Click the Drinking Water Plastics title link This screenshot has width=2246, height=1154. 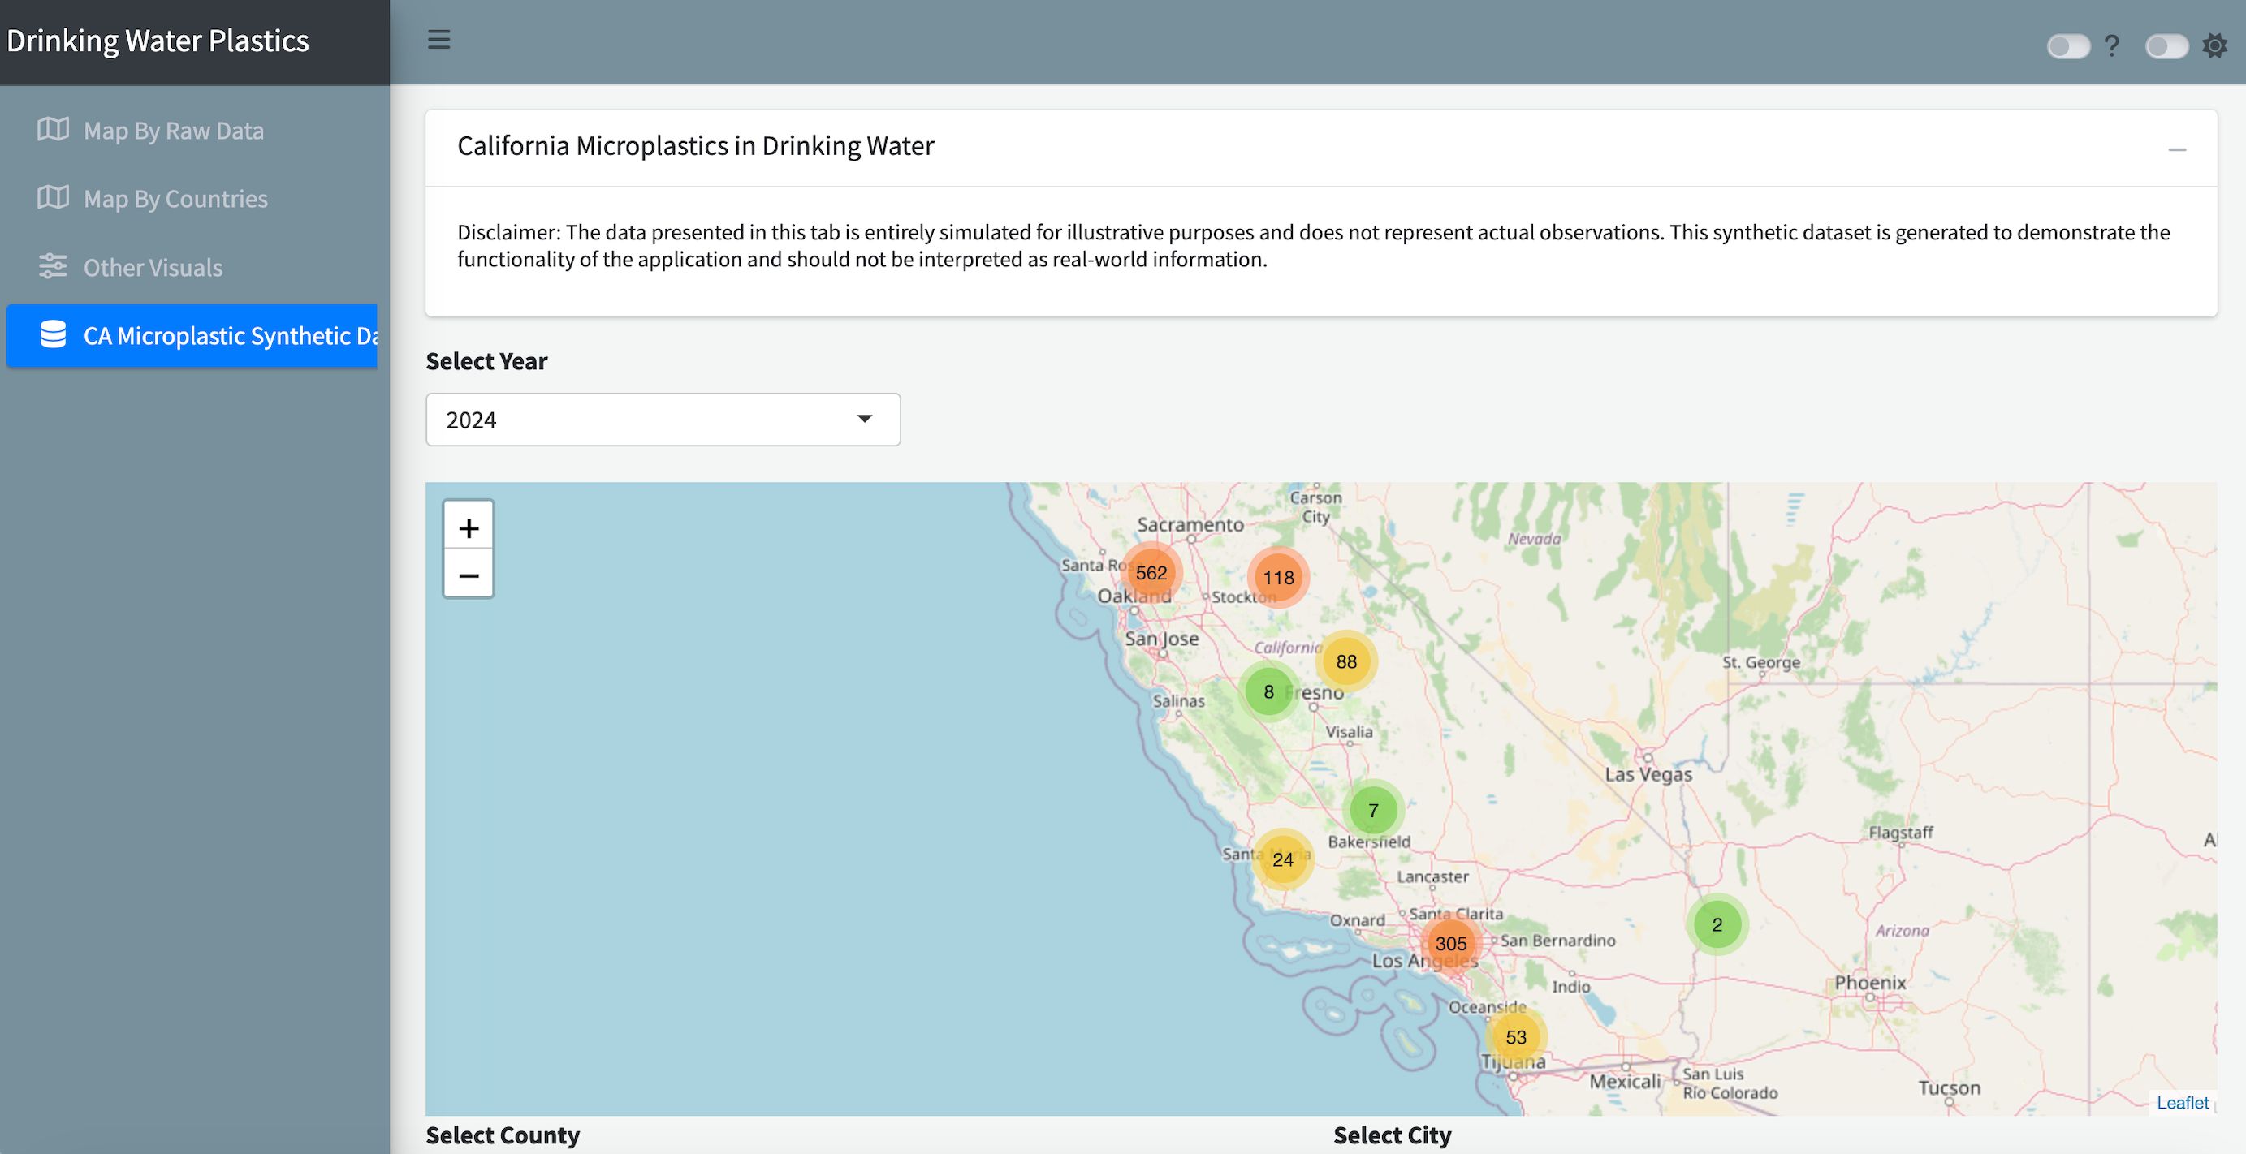tap(158, 41)
